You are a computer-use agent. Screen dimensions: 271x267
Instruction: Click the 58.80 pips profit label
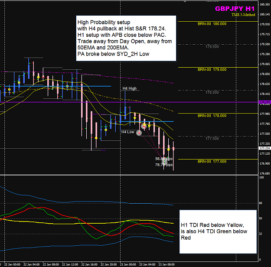point(163,159)
